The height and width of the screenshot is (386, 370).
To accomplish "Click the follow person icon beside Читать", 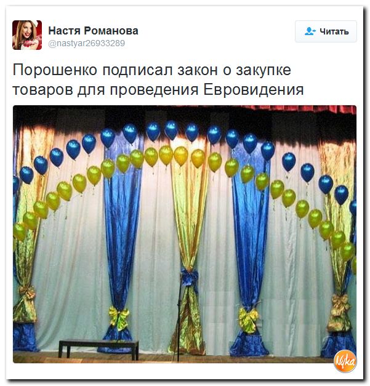I will 310,31.
